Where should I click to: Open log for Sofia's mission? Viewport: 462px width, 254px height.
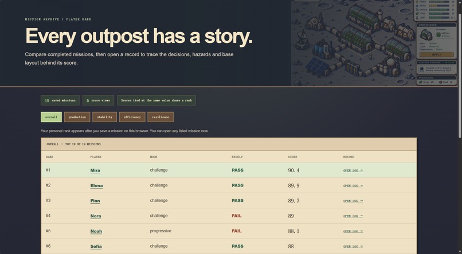pyautogui.click(x=353, y=247)
